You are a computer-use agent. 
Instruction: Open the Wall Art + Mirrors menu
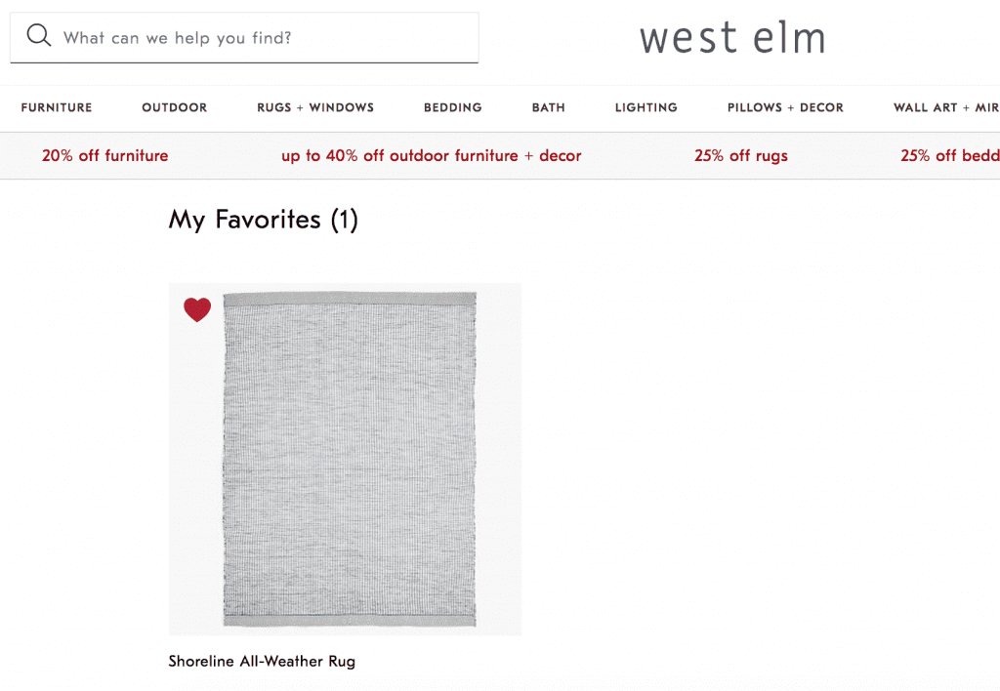coord(945,107)
